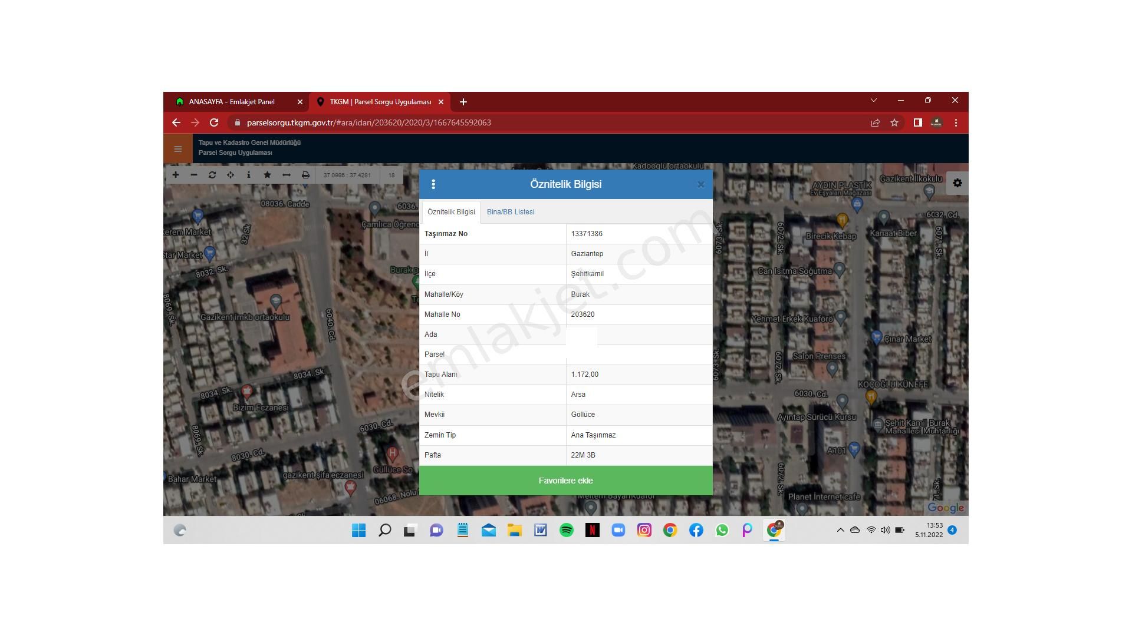Image resolution: width=1132 pixels, height=636 pixels.
Task: Open taskbar Search
Action: tap(384, 531)
